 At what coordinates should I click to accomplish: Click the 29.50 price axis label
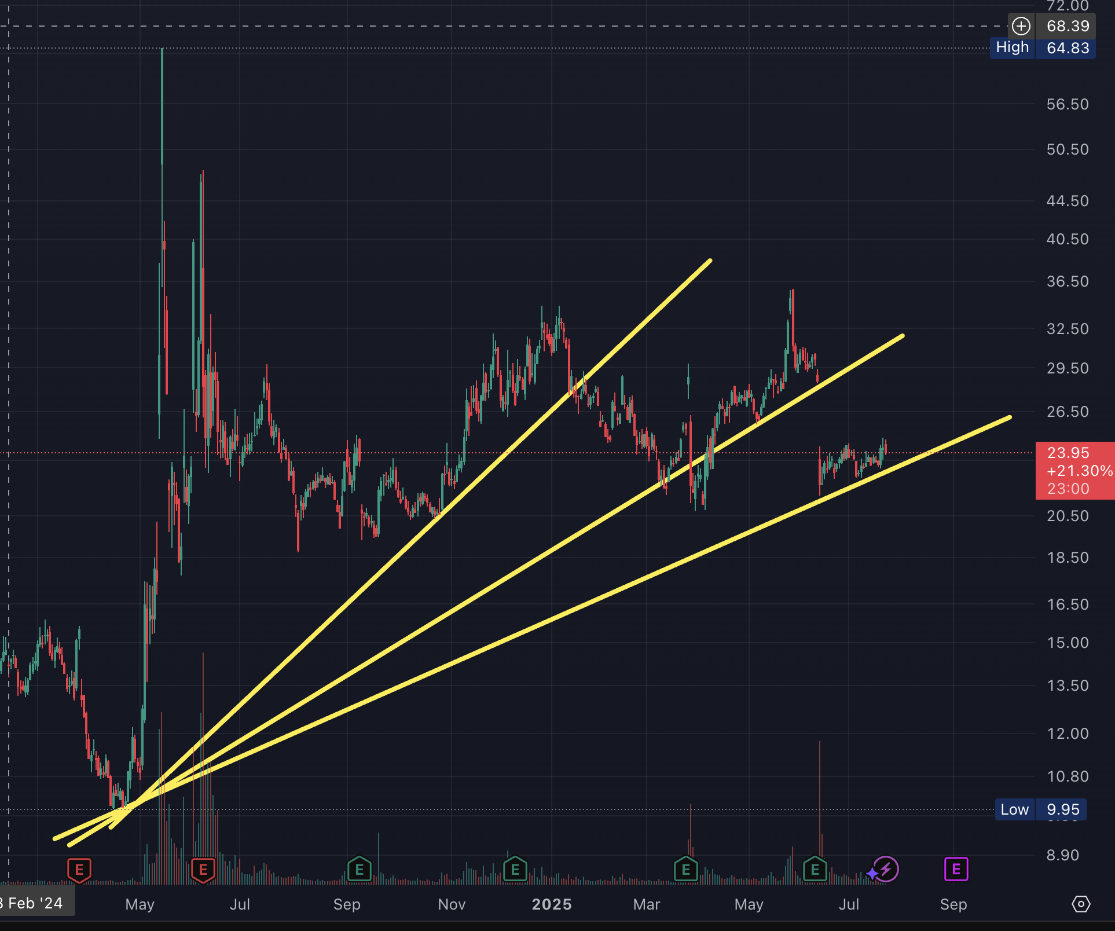coord(1068,368)
